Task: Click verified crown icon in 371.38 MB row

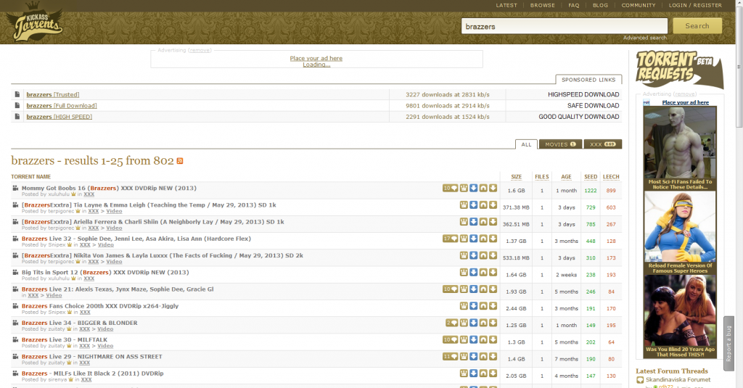Action: pyautogui.click(x=464, y=205)
